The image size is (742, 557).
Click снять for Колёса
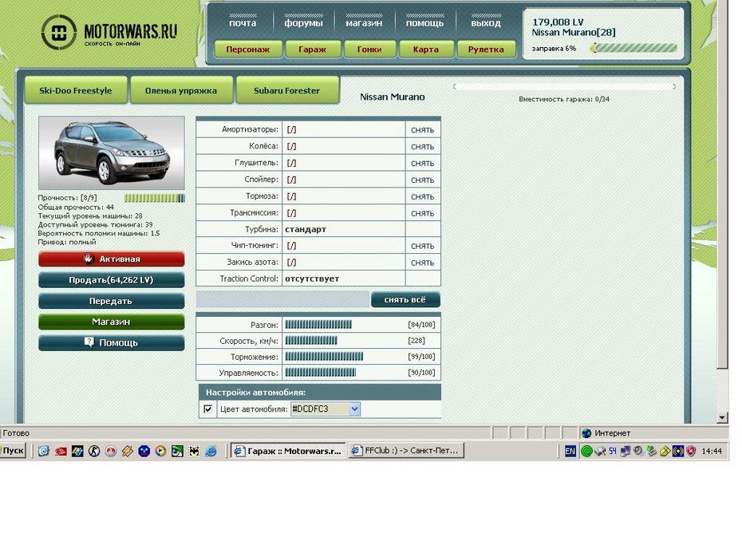pos(423,146)
